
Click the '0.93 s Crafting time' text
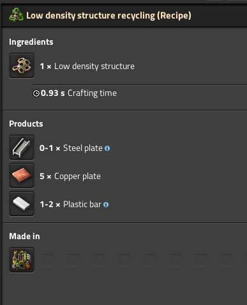(x=79, y=93)
